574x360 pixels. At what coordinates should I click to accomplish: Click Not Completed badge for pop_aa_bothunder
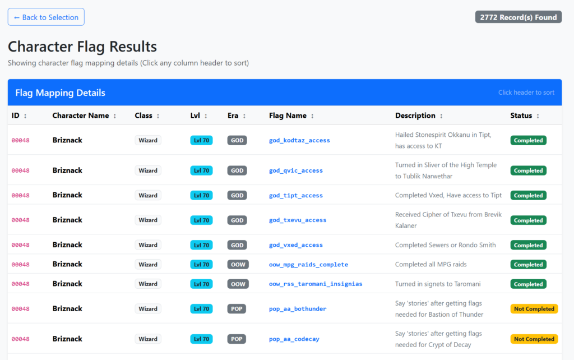[x=534, y=309]
